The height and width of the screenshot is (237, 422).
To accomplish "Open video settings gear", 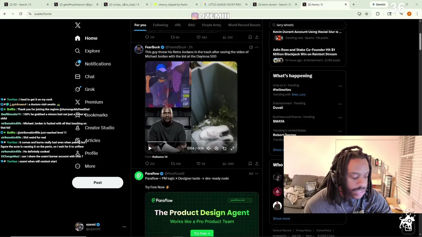I will click(217, 148).
